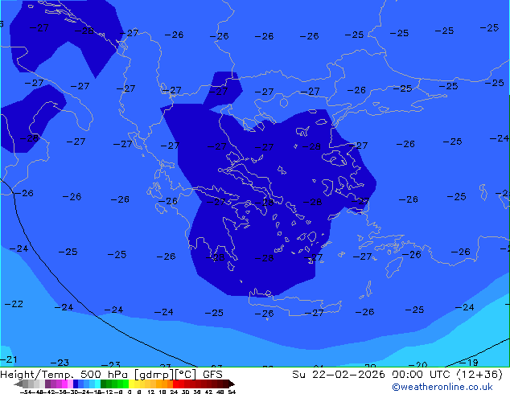Click the '-22' temperature value on the map
The height and width of the screenshot is (394, 510).
(14, 304)
